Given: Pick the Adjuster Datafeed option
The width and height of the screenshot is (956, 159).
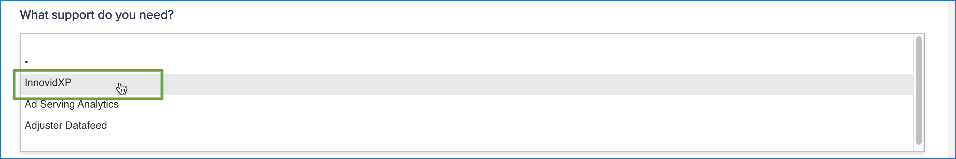Looking at the screenshot, I should [x=66, y=126].
